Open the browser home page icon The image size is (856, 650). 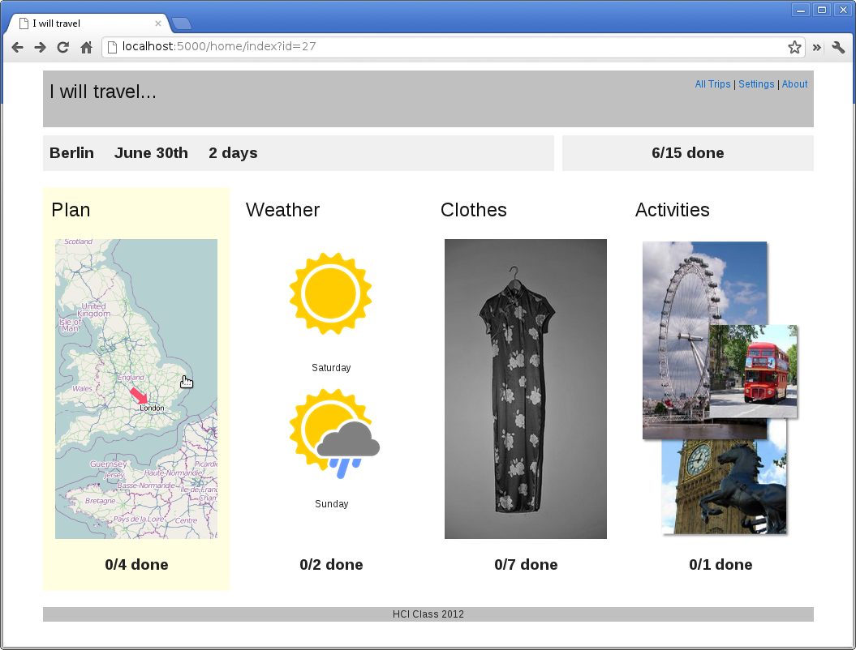click(86, 47)
